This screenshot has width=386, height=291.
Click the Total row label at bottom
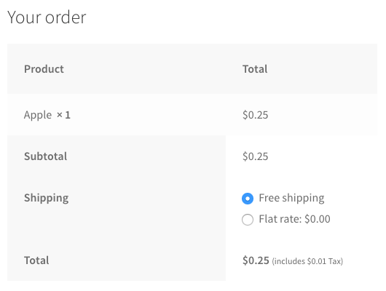pyautogui.click(x=36, y=260)
